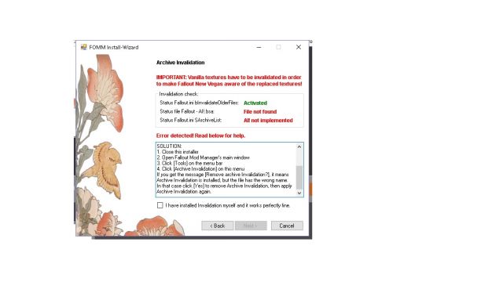Image resolution: width=503 pixels, height=282 pixels.
Task: Click the scrollbar thumb of the solution text
Action: (x=299, y=178)
